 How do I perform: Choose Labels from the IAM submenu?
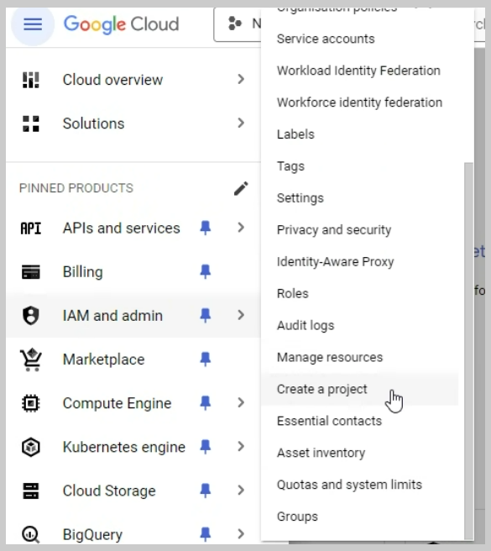(295, 134)
